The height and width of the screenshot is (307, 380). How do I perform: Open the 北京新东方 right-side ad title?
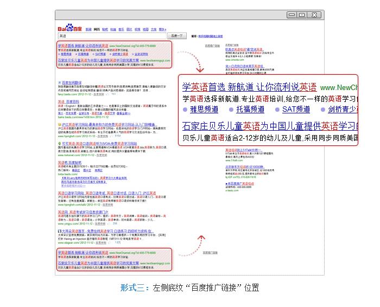tap(245, 167)
